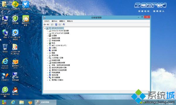Screen dimensions: 176x105
Task: Click the Forward arrow in Device Manager toolbar
Action: tap(48, 24)
